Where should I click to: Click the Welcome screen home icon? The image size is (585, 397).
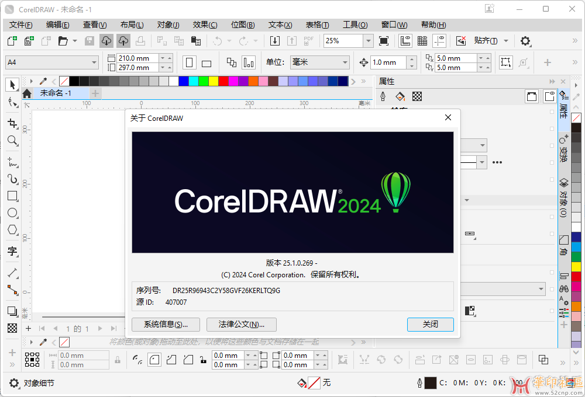click(x=27, y=93)
